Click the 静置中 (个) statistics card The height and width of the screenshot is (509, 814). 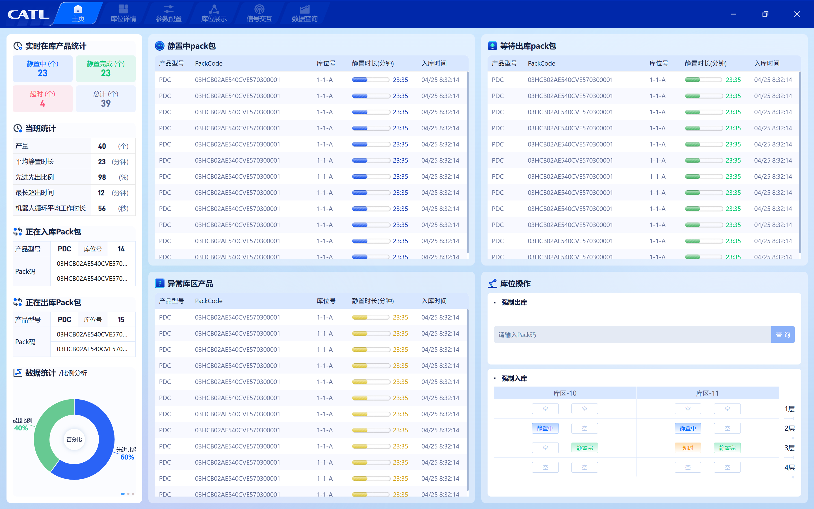[x=43, y=69]
